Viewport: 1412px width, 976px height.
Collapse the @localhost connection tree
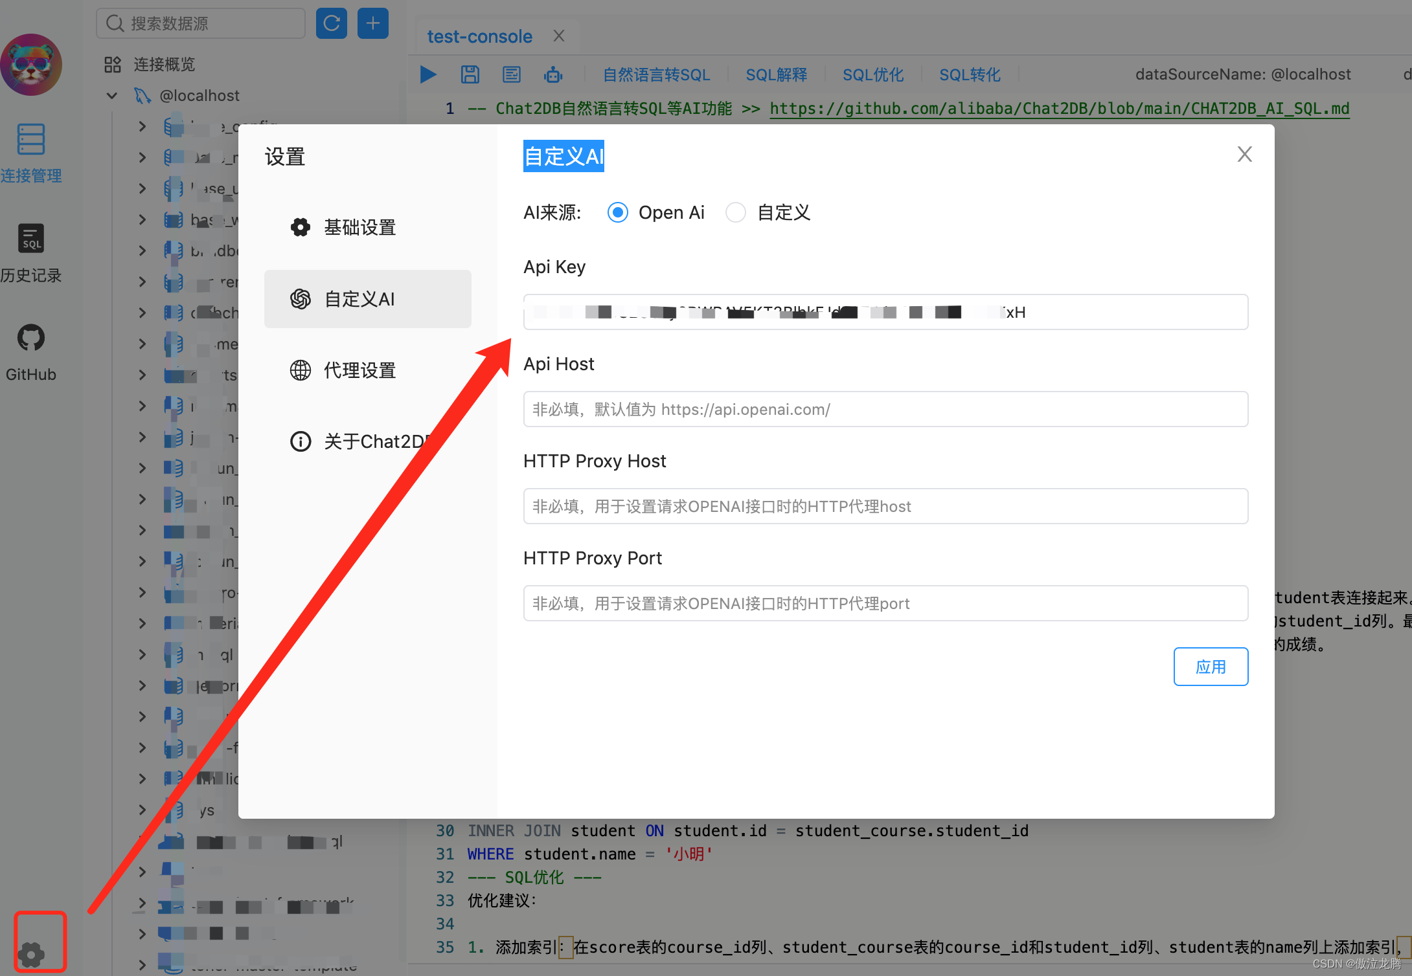pos(112,96)
